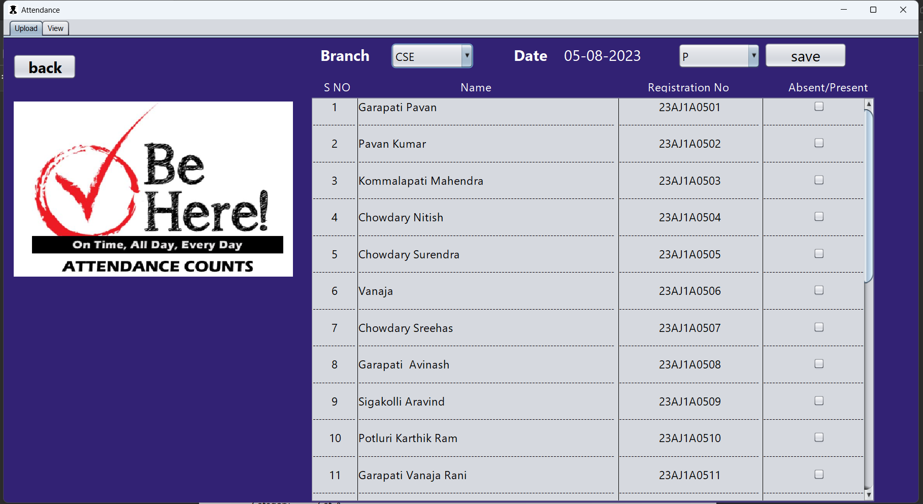
Task: Click registration number 23AJ1A0508
Action: [x=689, y=365]
